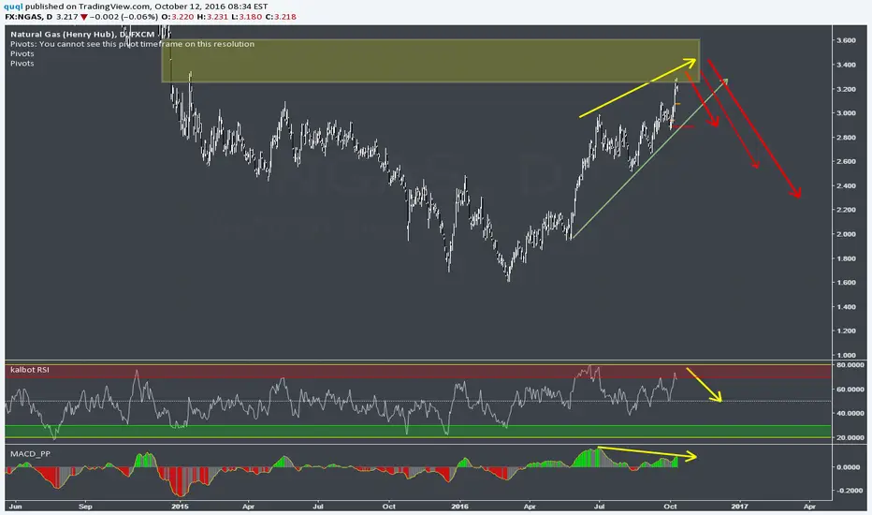Click the 1.800 price axis label

tap(846, 258)
